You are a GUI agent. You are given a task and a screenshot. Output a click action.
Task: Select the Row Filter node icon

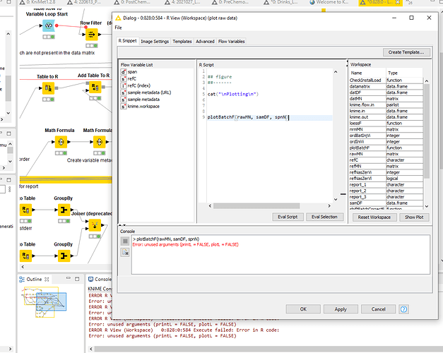(92, 35)
